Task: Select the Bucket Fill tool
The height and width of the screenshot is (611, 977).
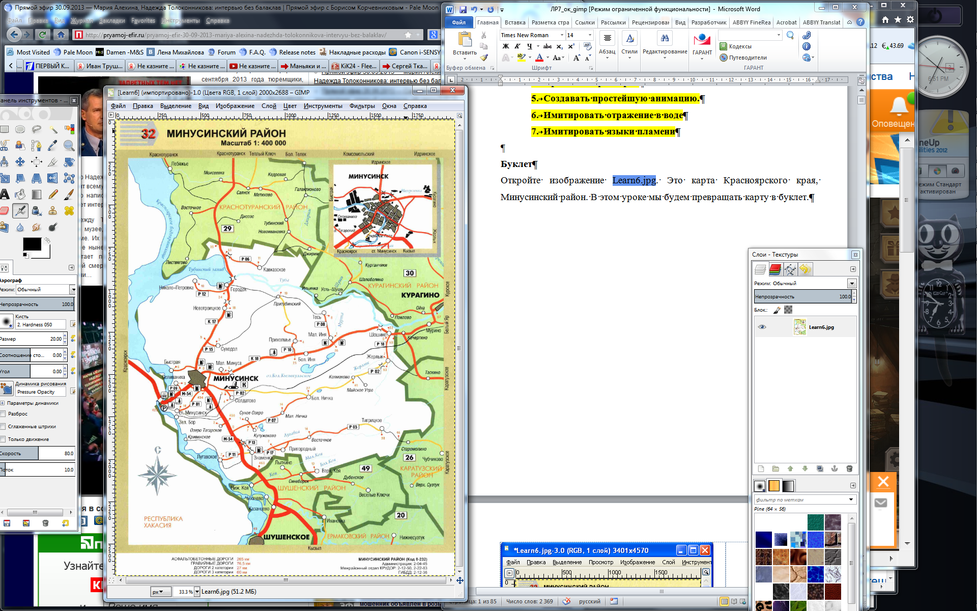Action: click(20, 195)
